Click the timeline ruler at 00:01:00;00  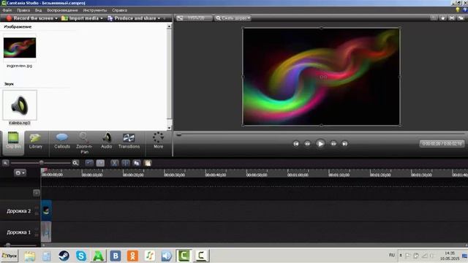(298, 175)
